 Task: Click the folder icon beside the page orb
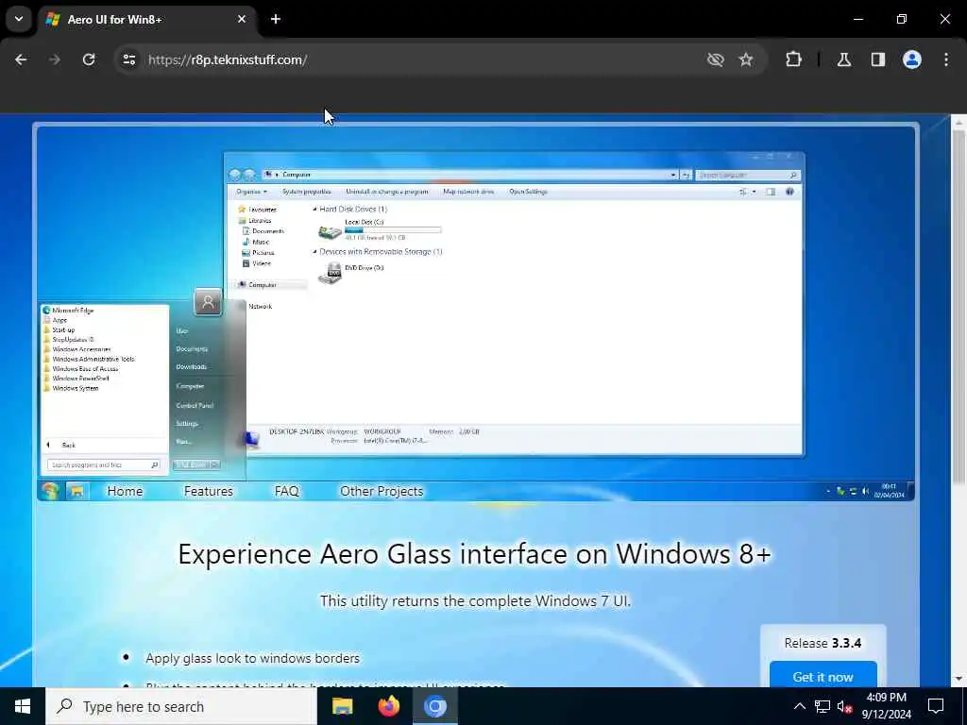[x=77, y=491]
